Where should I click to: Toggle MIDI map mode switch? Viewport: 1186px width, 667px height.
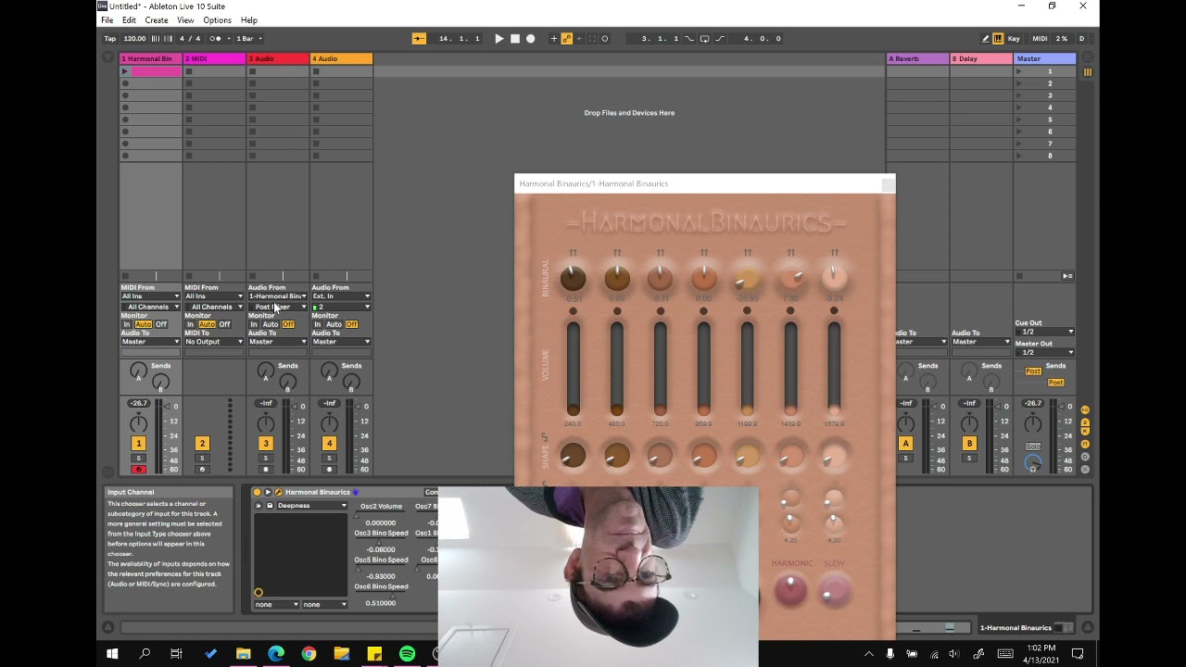pos(1040,39)
